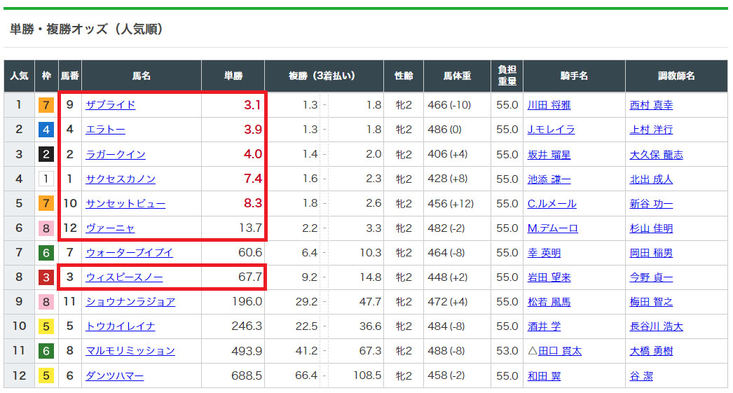Open ウィスピースノー horse page
733x393 pixels.
pos(124,277)
